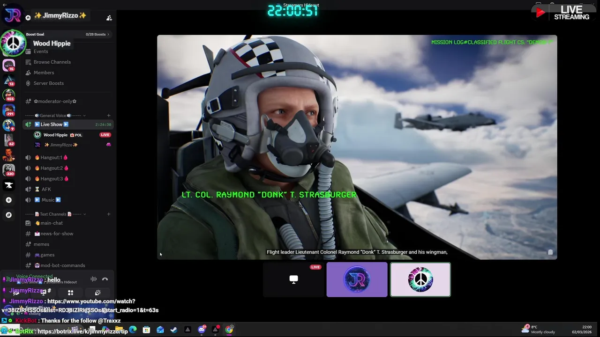Select the Live Show voice channel
Screen dimensions: 600x337
68,125
